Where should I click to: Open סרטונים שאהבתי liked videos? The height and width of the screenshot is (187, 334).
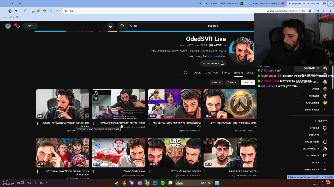(x=312, y=149)
